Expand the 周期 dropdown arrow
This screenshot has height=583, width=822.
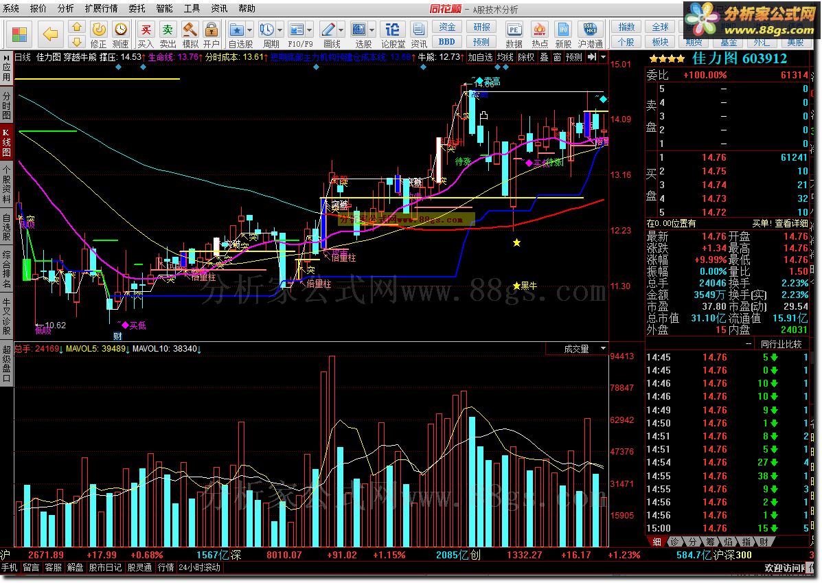[x=280, y=30]
